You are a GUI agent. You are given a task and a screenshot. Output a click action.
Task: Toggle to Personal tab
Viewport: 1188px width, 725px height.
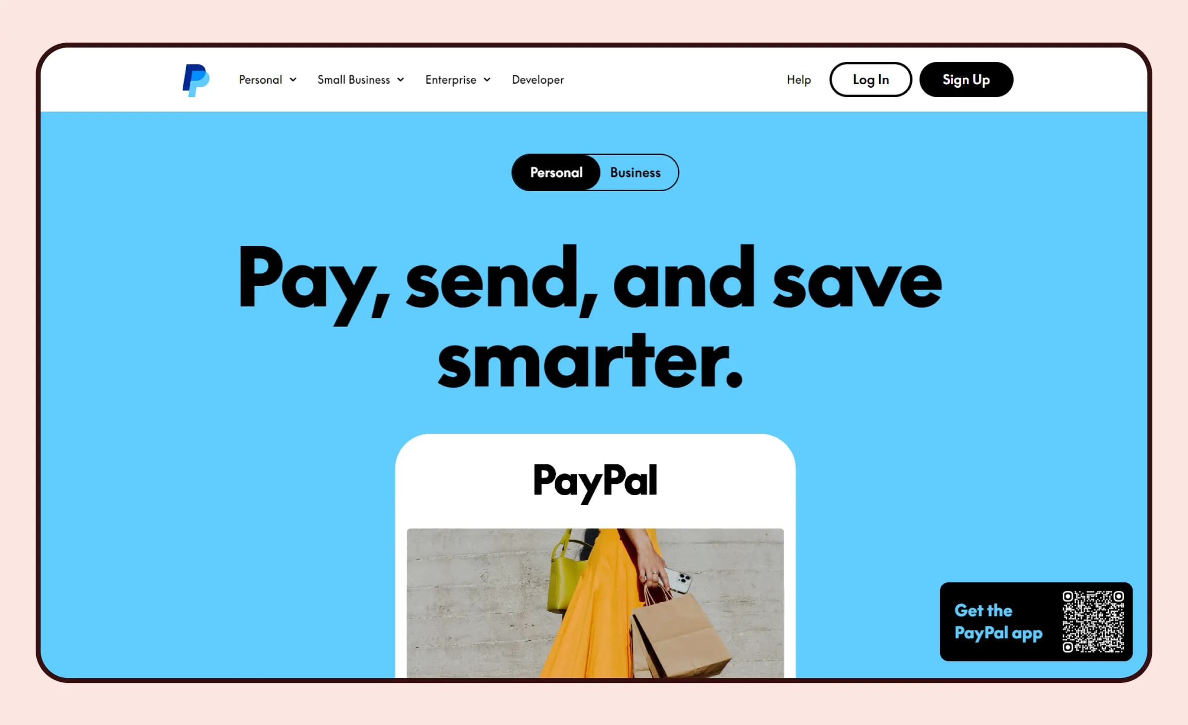(557, 172)
